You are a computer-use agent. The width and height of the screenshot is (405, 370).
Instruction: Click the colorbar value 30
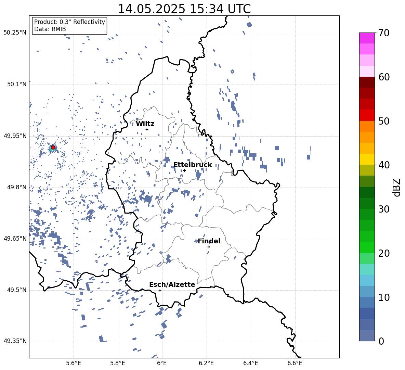(384, 209)
